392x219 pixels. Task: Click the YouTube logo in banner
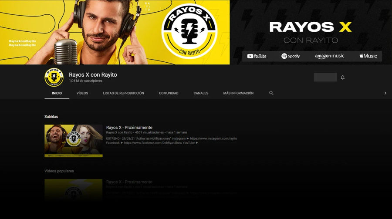coord(257,56)
